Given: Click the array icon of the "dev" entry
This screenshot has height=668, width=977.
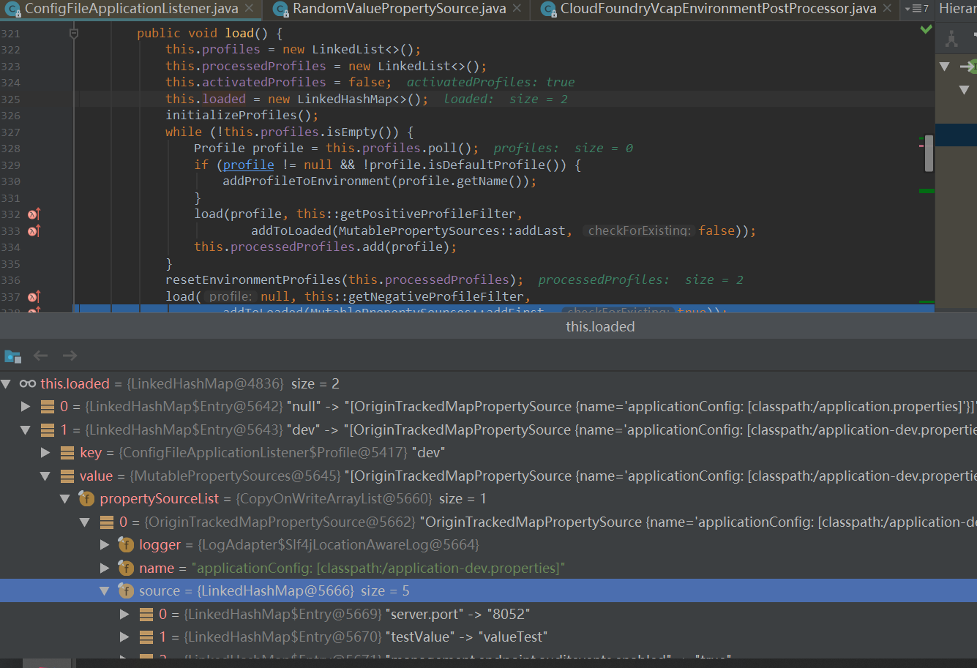Looking at the screenshot, I should click(x=47, y=430).
